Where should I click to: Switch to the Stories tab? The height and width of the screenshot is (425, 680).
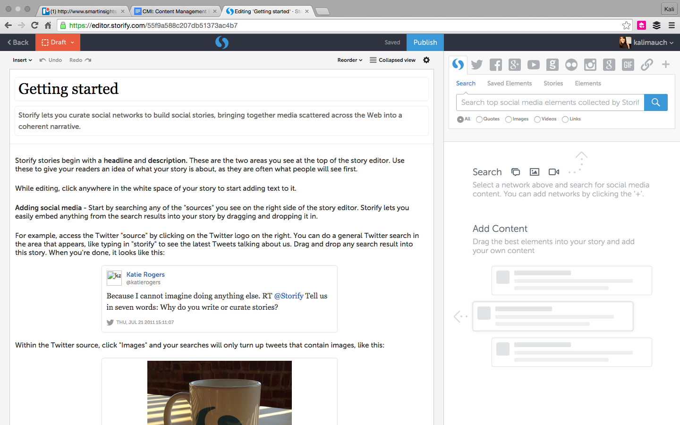[553, 83]
